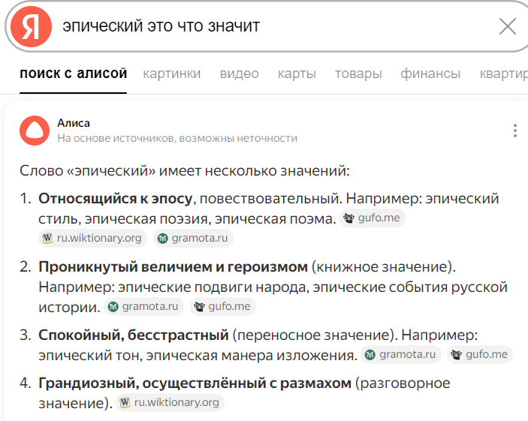The image size is (528, 421).
Task: Open gramota.ru source in third definition
Action: click(400, 355)
